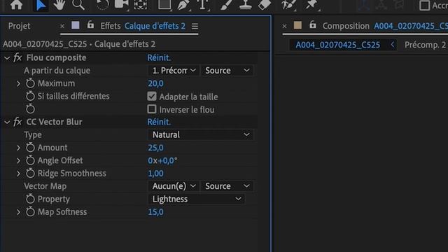Enable the Property stopwatch
The image size is (448, 252).
[30, 199]
